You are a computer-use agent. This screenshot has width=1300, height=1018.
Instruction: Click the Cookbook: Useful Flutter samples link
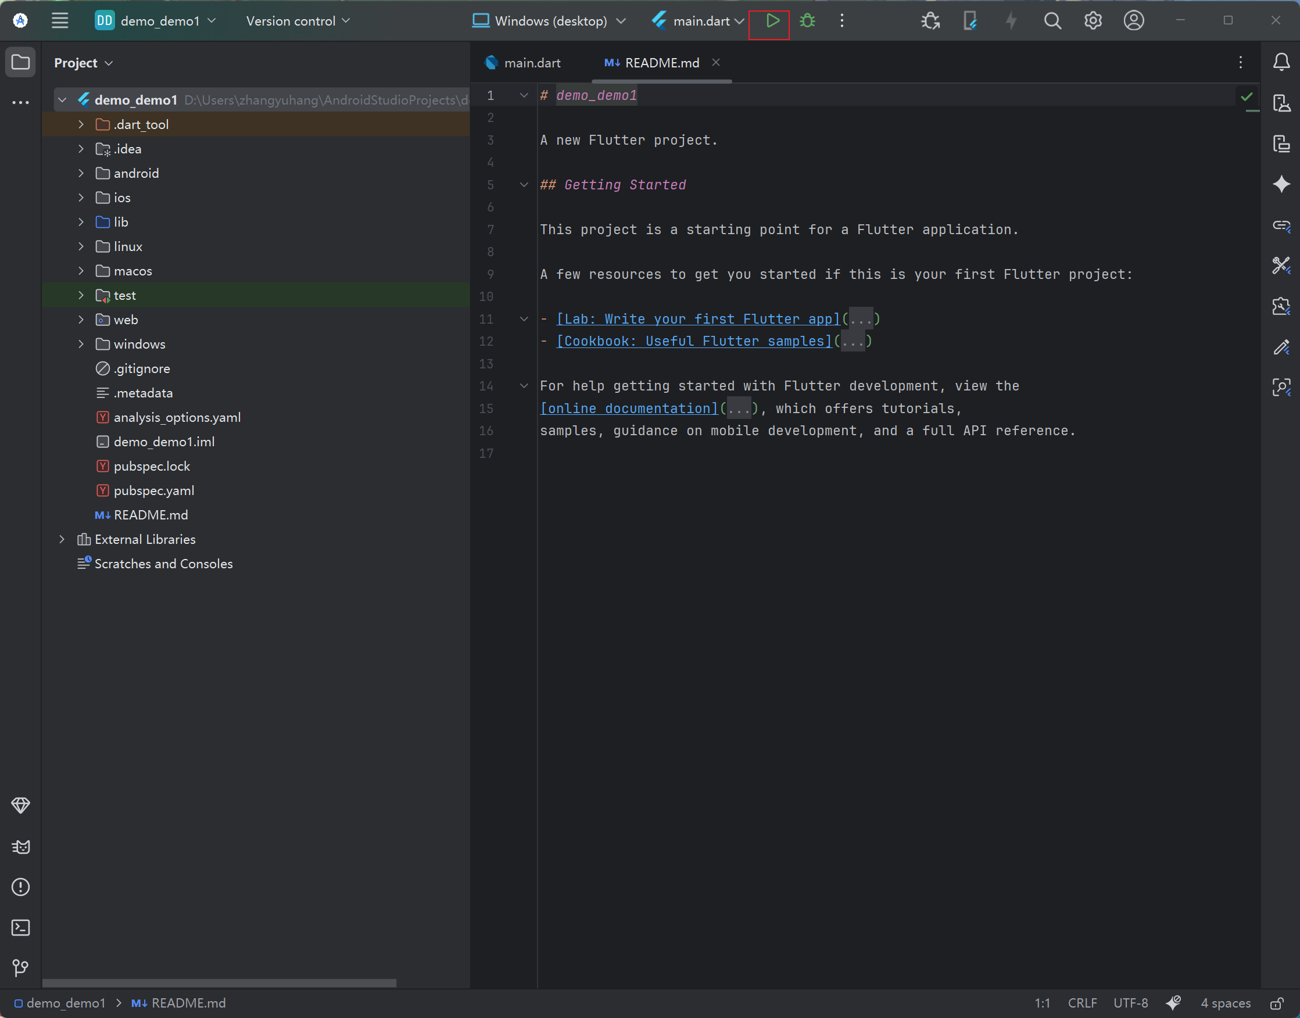(694, 341)
